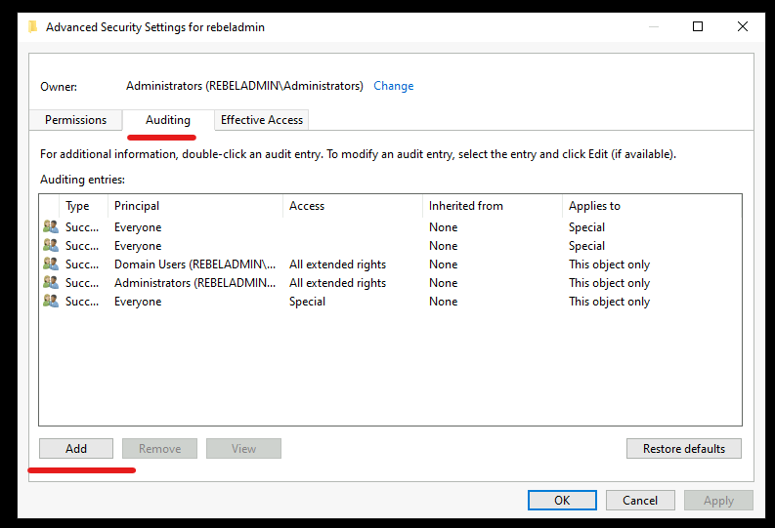Sort entries by the Principal column header

(x=195, y=206)
